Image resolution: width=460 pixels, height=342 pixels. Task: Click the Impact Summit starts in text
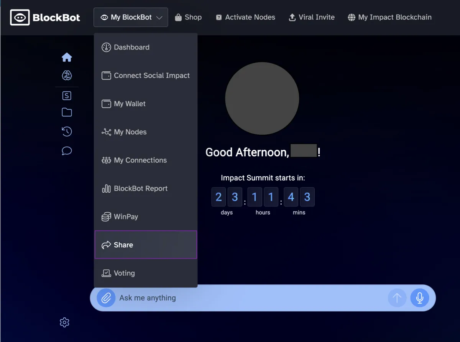(x=263, y=178)
